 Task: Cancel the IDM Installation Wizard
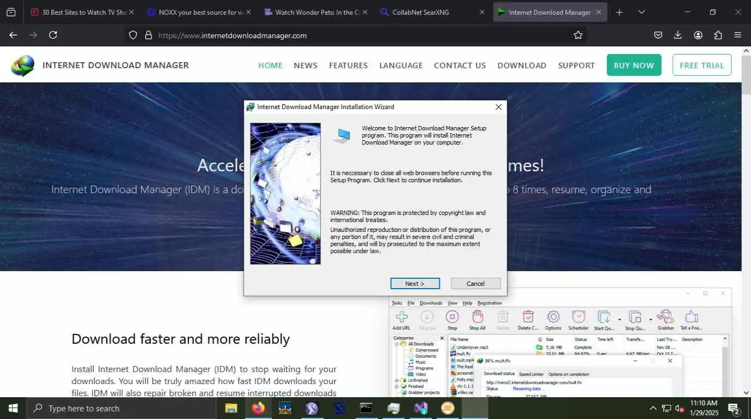(475, 283)
